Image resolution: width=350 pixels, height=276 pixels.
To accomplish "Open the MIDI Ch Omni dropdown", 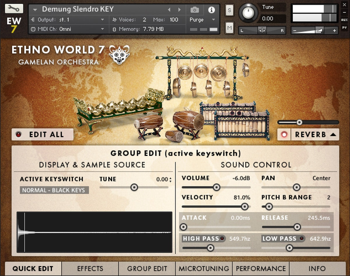I will tap(102, 29).
